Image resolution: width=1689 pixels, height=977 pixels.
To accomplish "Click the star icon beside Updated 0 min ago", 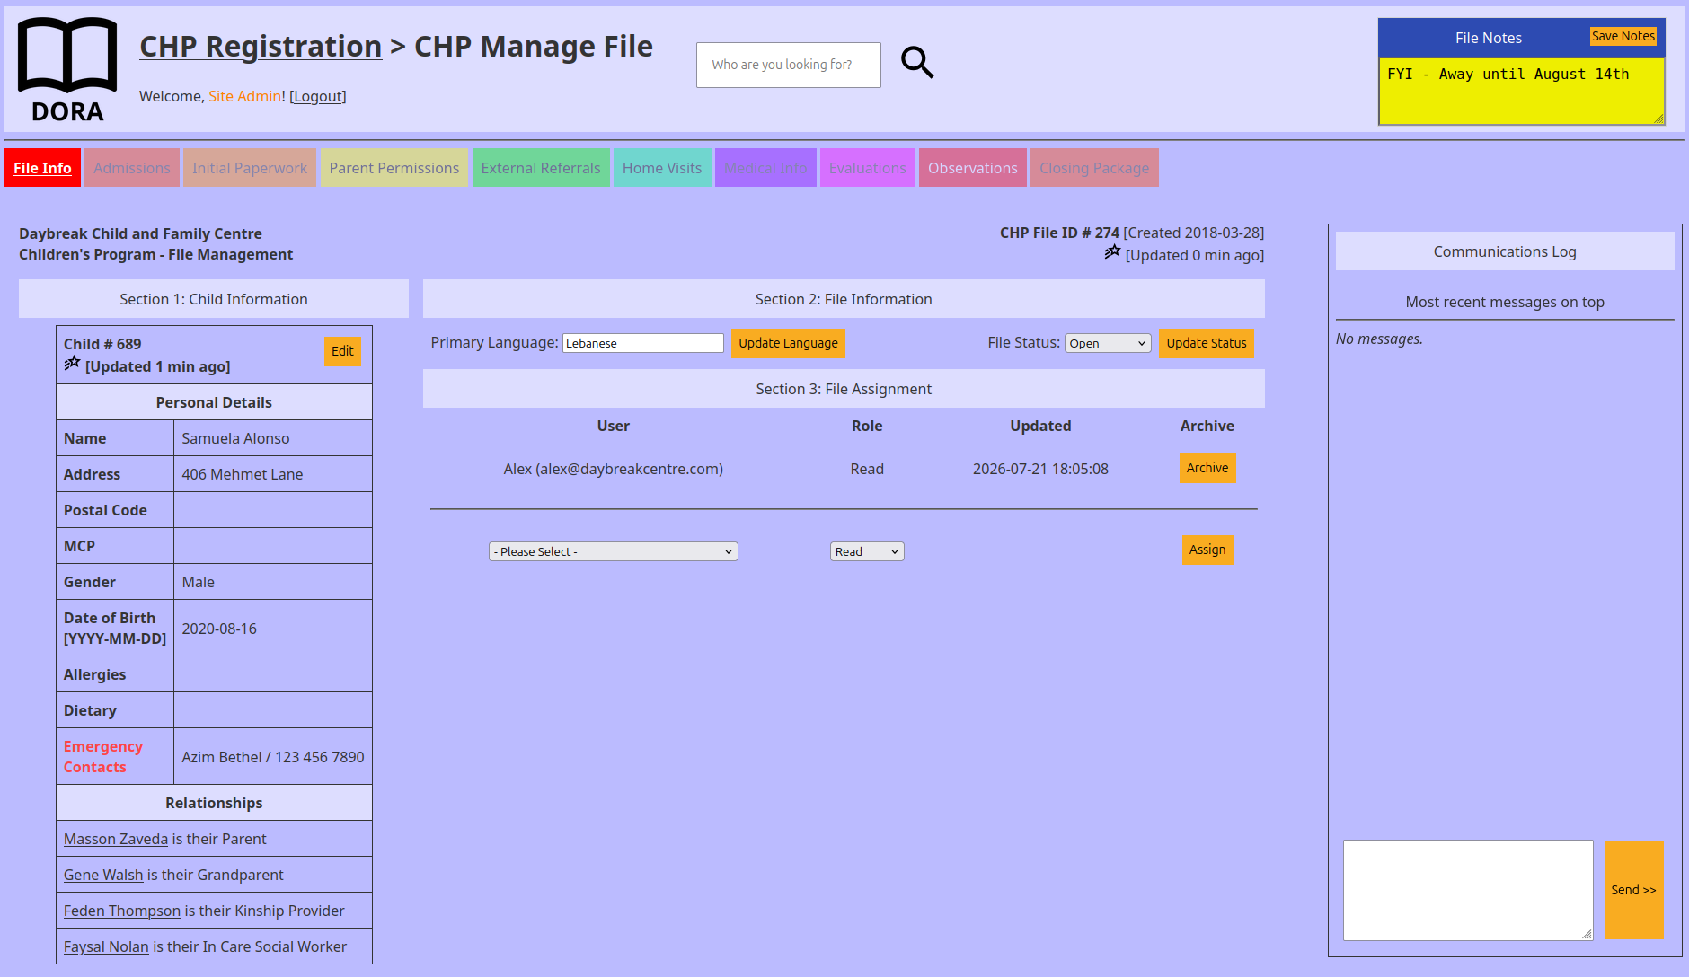I will 1112,252.
